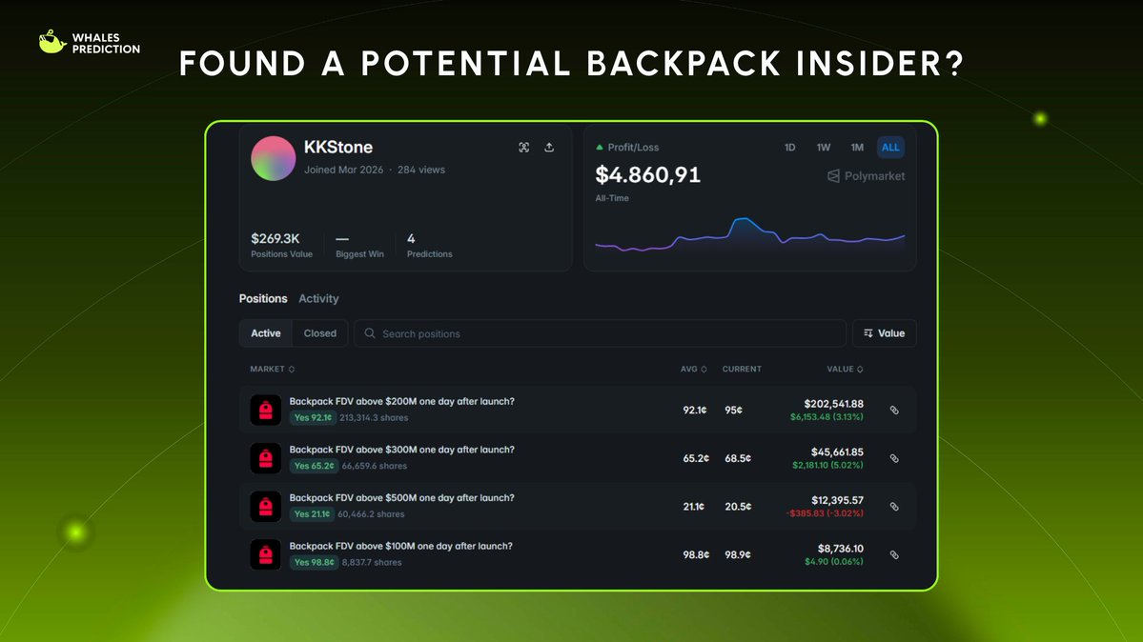Open 'Backpack FDV above $100M' market
Viewport: 1143px width, 642px height.
point(401,546)
